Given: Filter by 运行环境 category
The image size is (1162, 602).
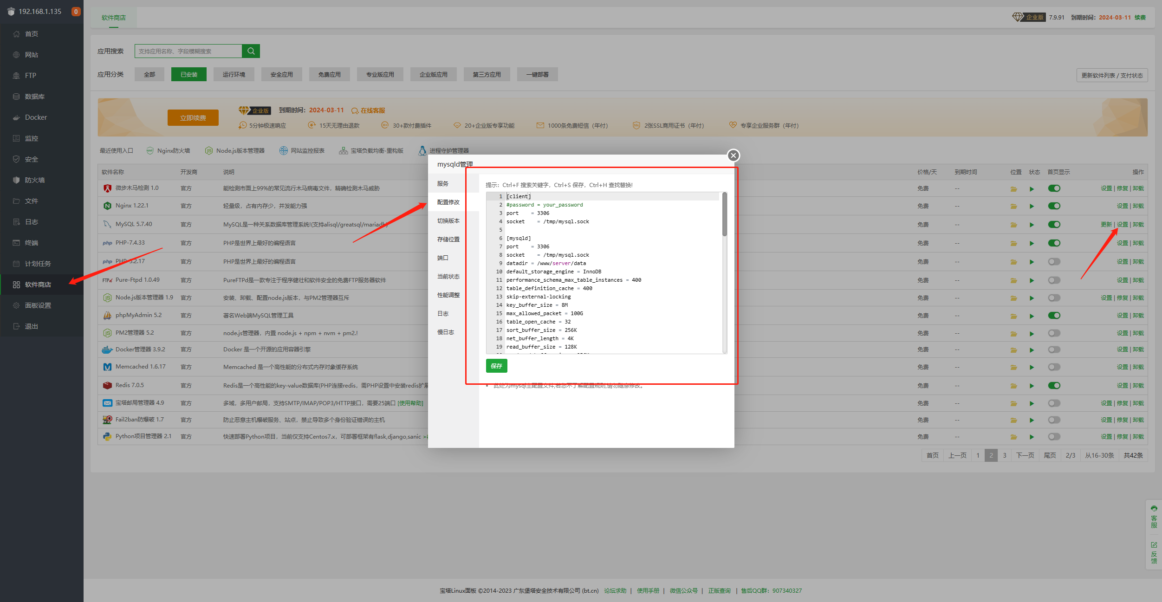Looking at the screenshot, I should (x=234, y=74).
